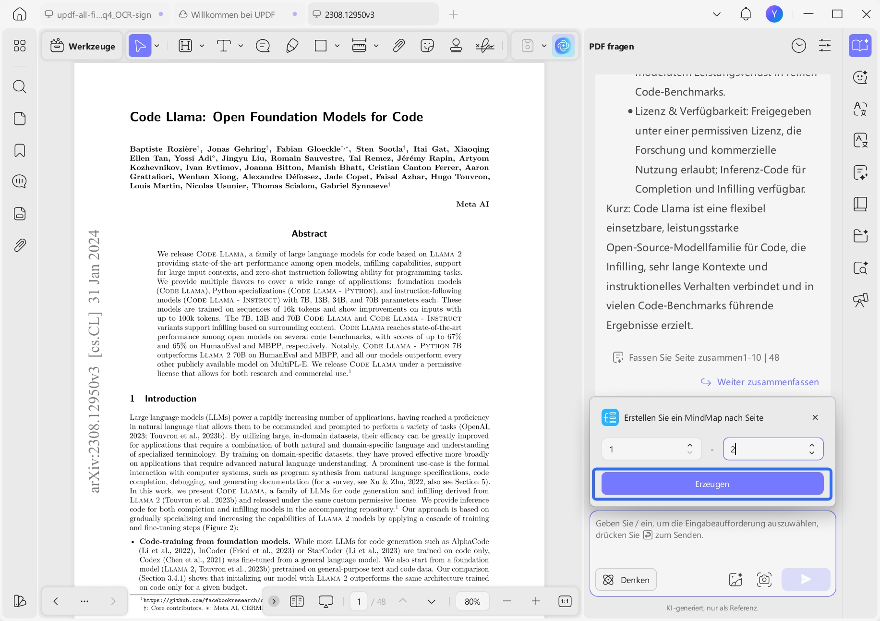This screenshot has height=621, width=880.
Task: Select the sticky note comment tool
Action: click(263, 46)
